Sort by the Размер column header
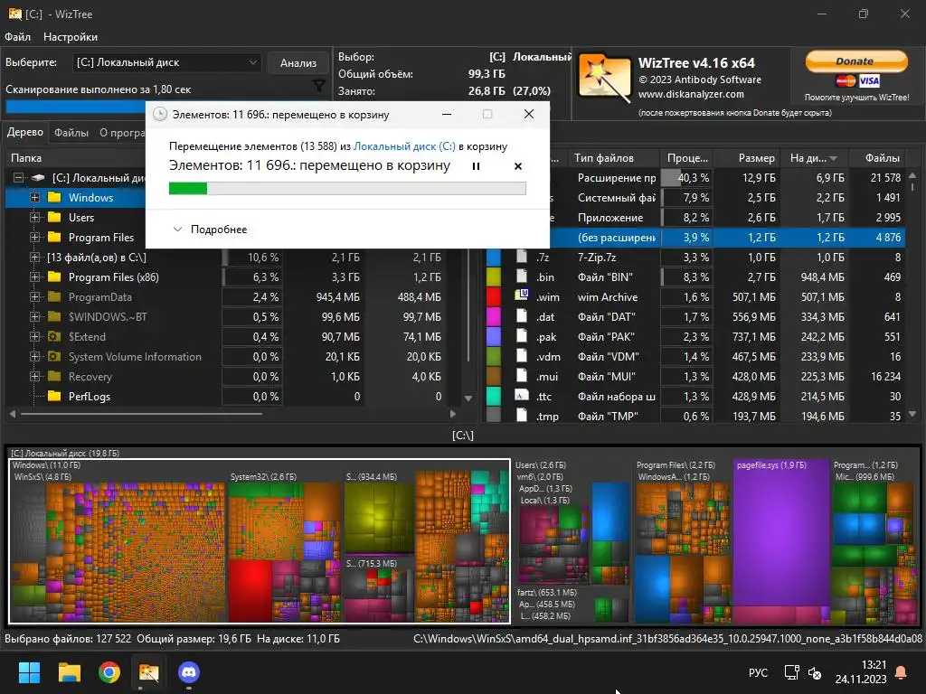 click(748, 157)
